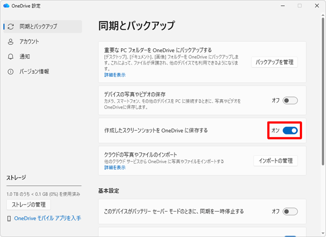Open the アカウント page
Image resolution: width=326 pixels, height=237 pixels.
pos(42,42)
